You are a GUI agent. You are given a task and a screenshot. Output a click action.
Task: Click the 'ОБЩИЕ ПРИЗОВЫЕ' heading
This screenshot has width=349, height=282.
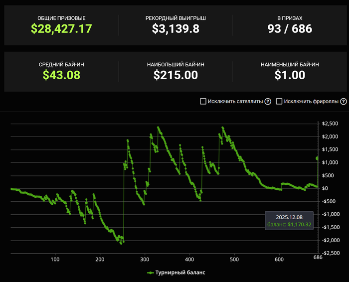coord(61,18)
